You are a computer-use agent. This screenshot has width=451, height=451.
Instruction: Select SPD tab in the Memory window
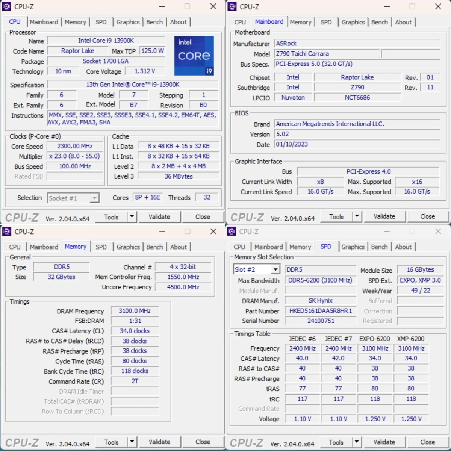tap(101, 247)
